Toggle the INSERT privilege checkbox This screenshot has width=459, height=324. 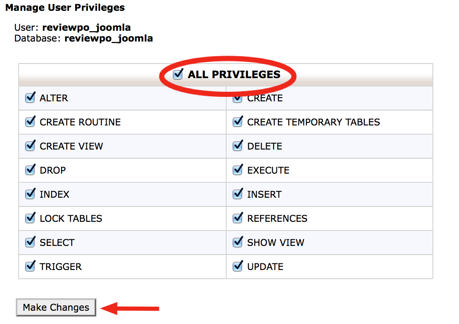tap(237, 194)
